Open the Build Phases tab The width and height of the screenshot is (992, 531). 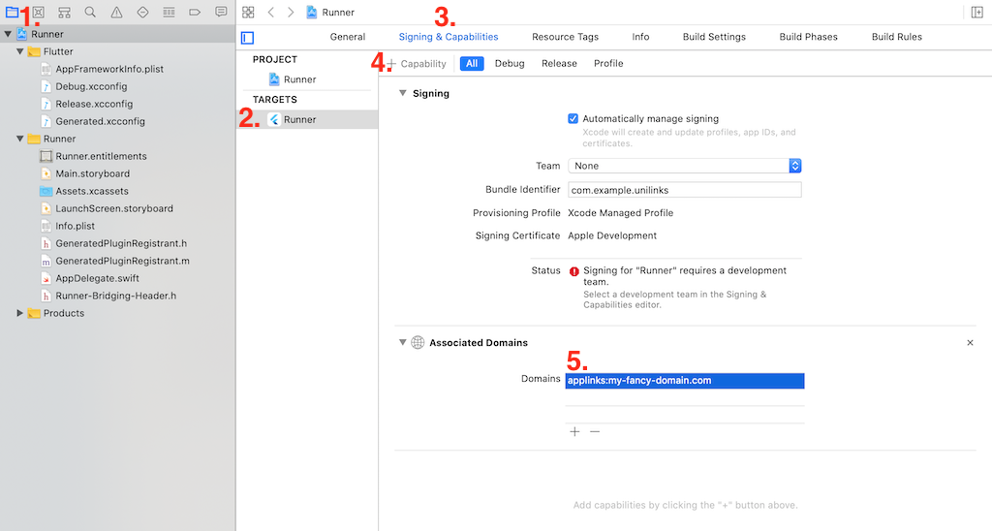(x=809, y=37)
